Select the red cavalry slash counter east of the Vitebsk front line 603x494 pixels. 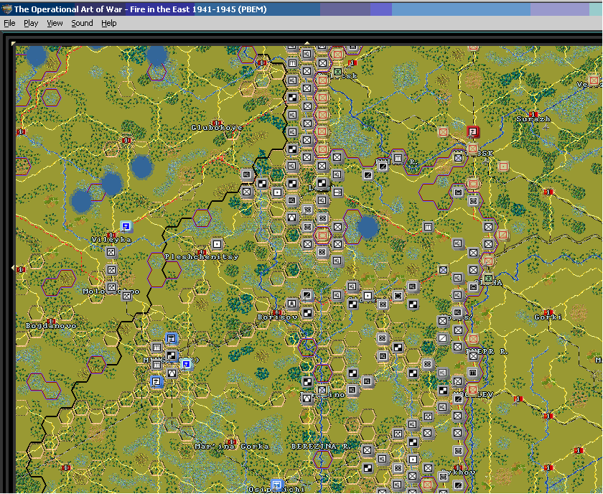pyautogui.click(x=502, y=235)
